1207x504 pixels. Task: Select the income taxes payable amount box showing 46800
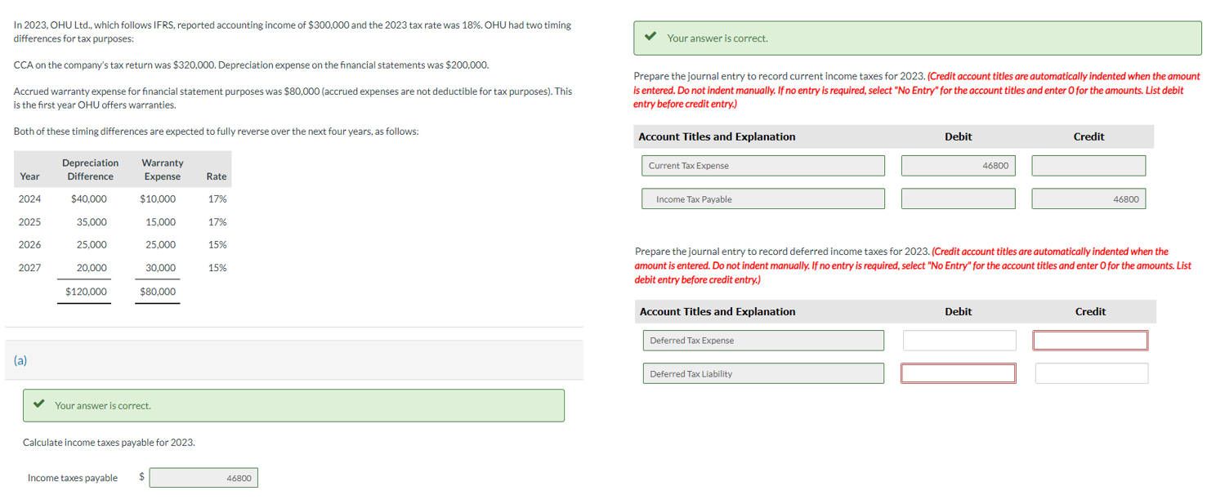(x=203, y=477)
